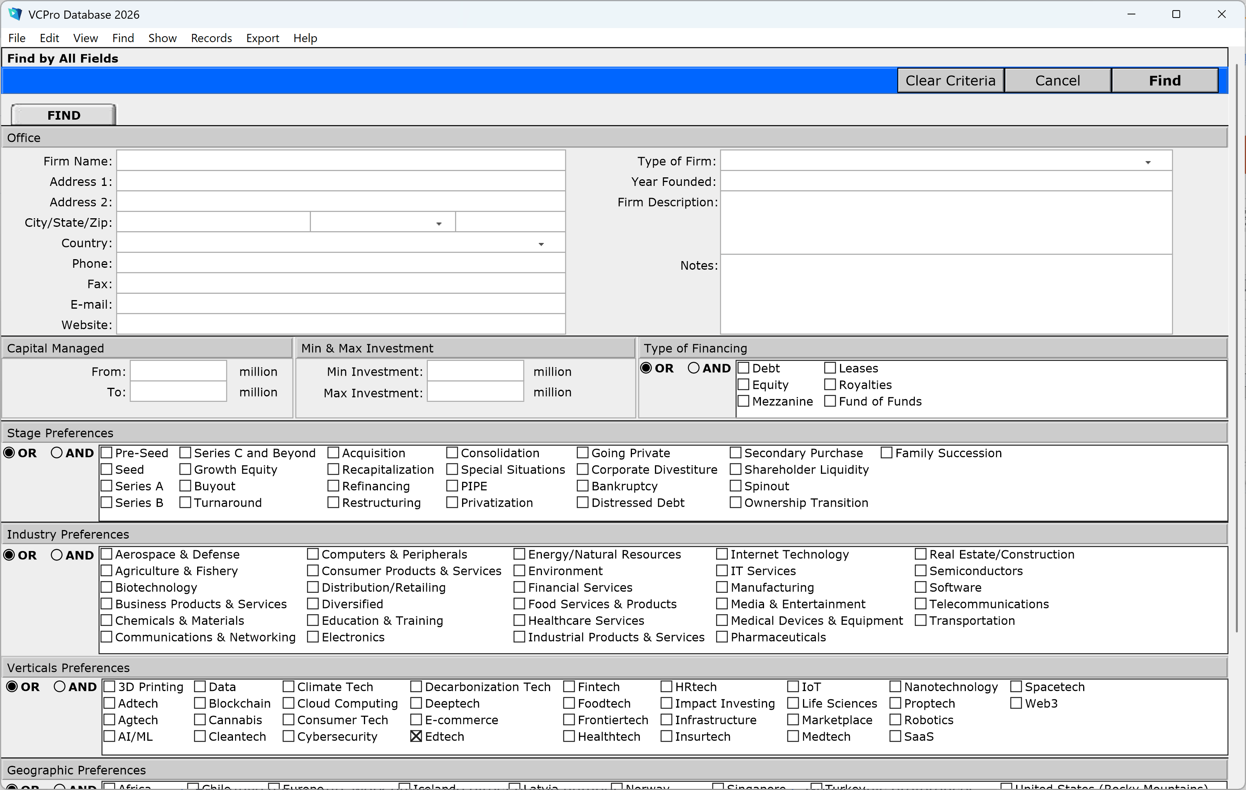Check the SaaS checkbox
Image resolution: width=1246 pixels, height=790 pixels.
point(895,736)
